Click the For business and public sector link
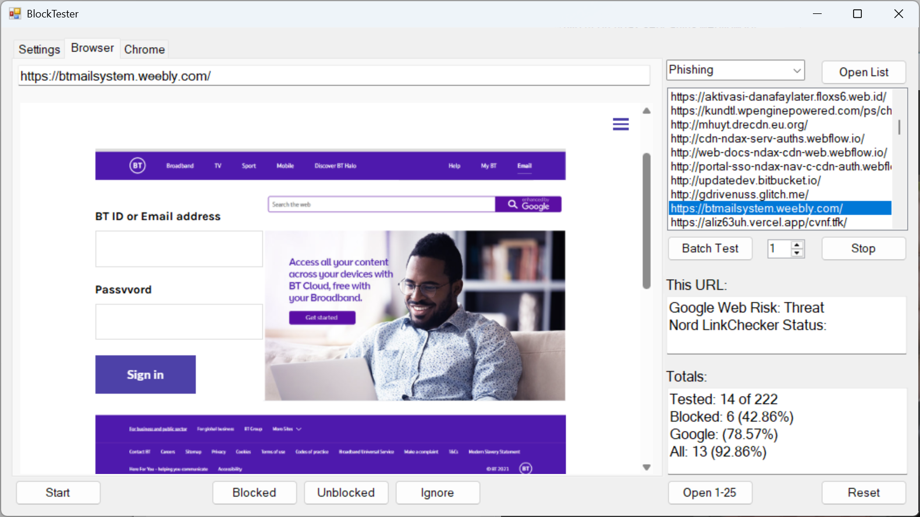The height and width of the screenshot is (517, 920). point(158,429)
